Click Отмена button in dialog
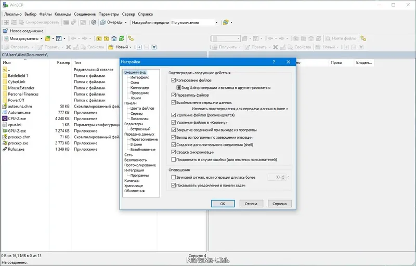Image resolution: width=416 pixels, height=266 pixels. pos(251,204)
